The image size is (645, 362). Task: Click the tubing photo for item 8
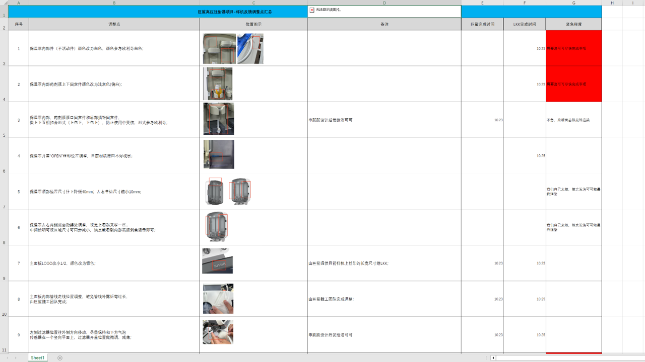tap(218, 299)
